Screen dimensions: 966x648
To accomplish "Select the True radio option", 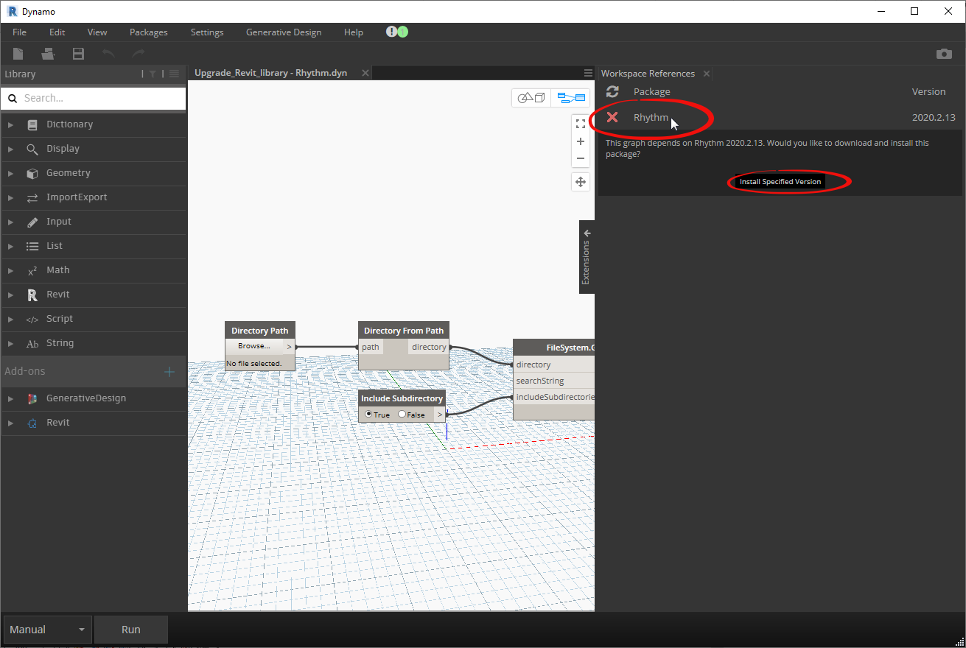I will (x=368, y=415).
